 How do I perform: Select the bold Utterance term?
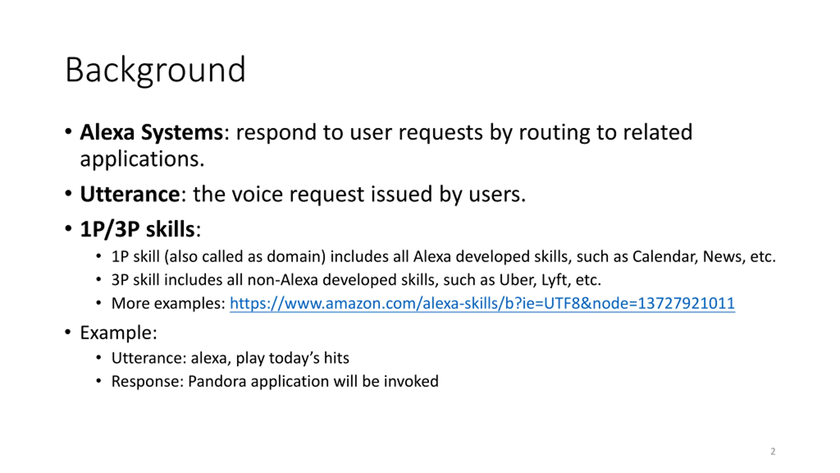point(130,194)
